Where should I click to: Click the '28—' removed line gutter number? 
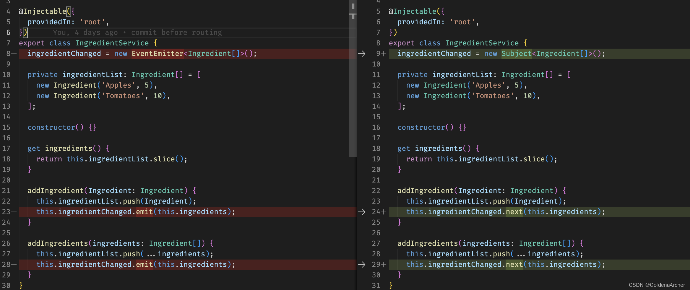[x=9, y=265]
